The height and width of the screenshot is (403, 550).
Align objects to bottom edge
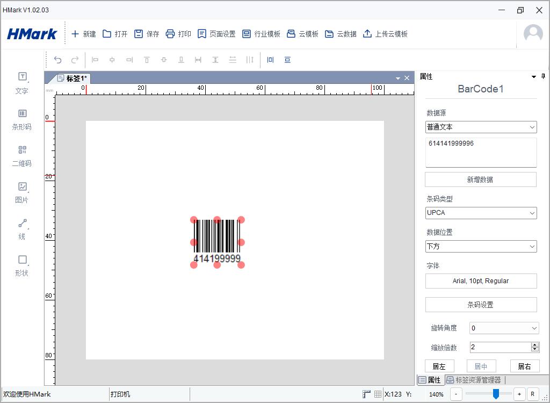pyautogui.click(x=181, y=60)
